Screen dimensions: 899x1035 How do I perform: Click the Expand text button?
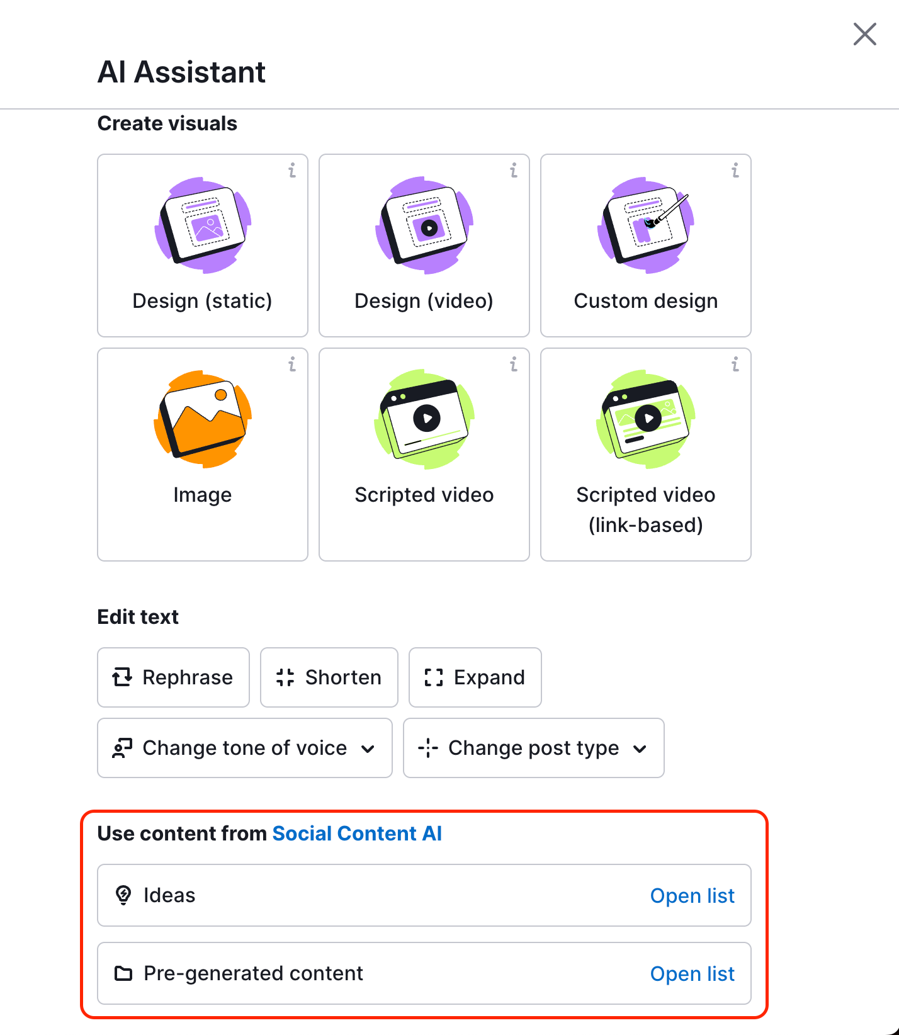pyautogui.click(x=475, y=677)
